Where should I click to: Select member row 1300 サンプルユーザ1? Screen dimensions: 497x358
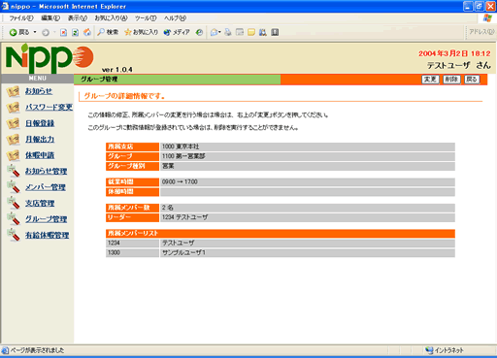tap(281, 253)
